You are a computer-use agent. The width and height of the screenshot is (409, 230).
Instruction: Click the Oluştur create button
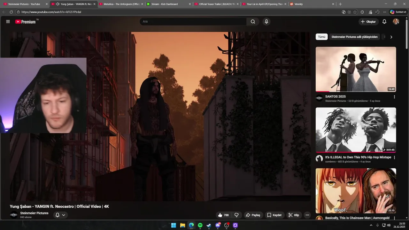[368, 21]
